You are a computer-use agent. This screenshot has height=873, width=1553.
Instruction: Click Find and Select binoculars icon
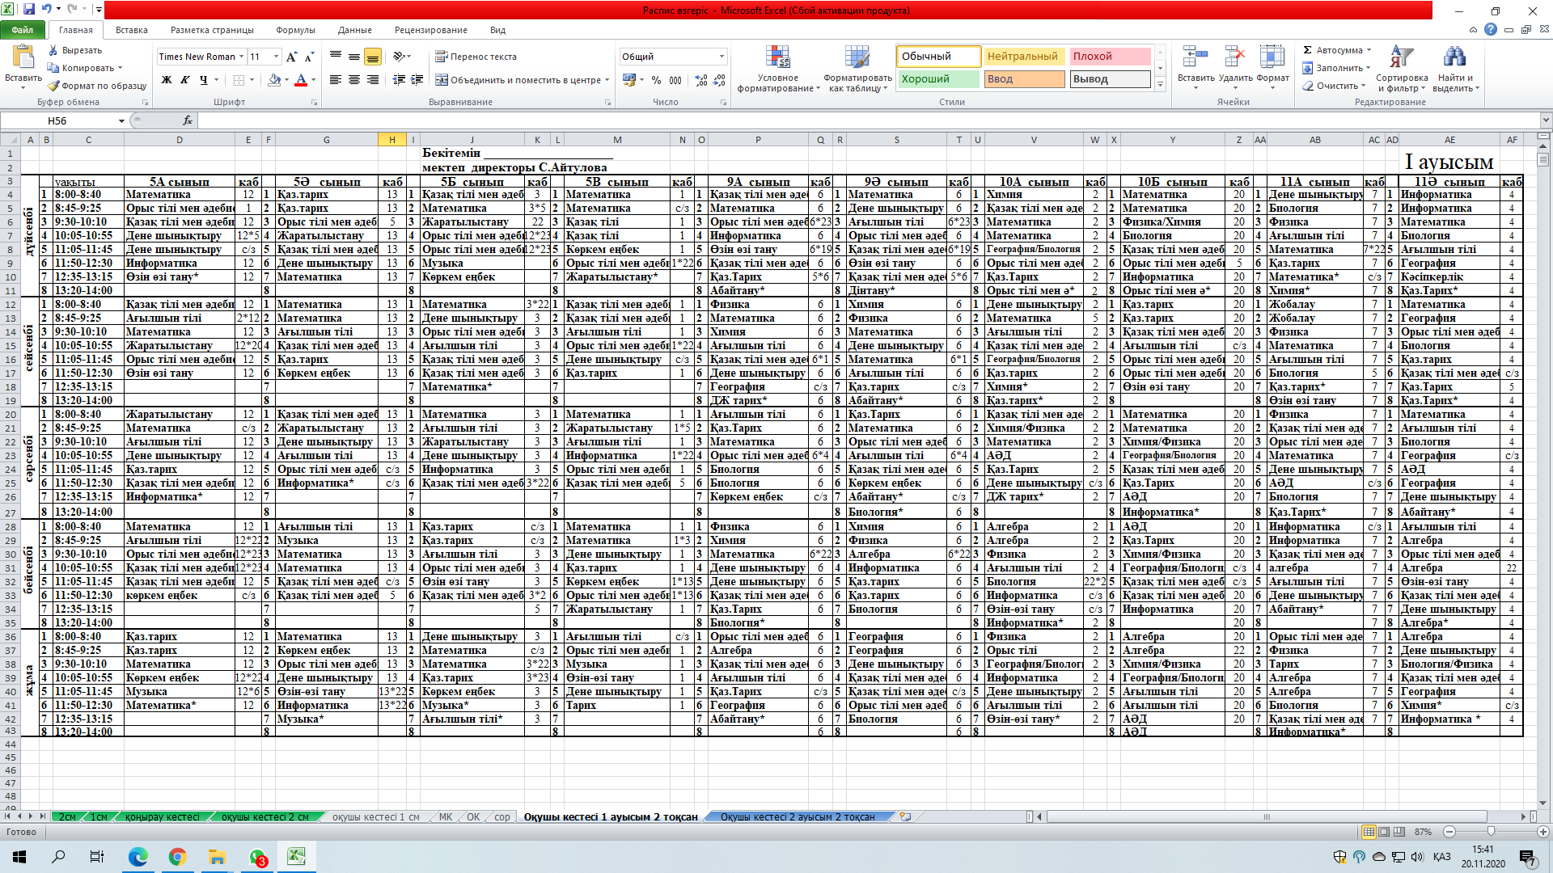tap(1454, 58)
